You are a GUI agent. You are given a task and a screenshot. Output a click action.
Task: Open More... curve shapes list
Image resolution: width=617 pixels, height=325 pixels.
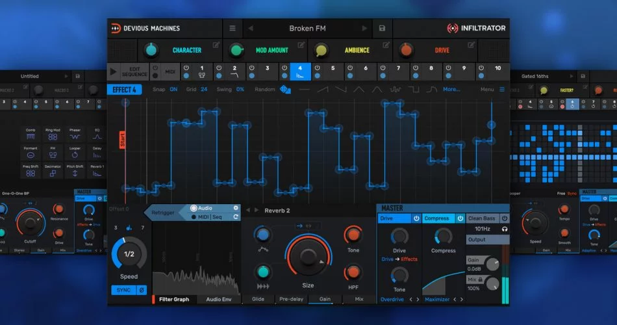point(451,90)
